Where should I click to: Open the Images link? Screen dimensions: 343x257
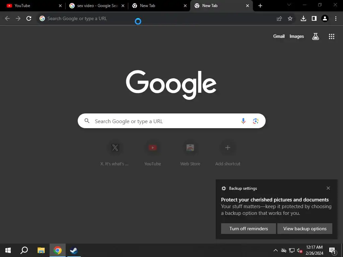[297, 36]
